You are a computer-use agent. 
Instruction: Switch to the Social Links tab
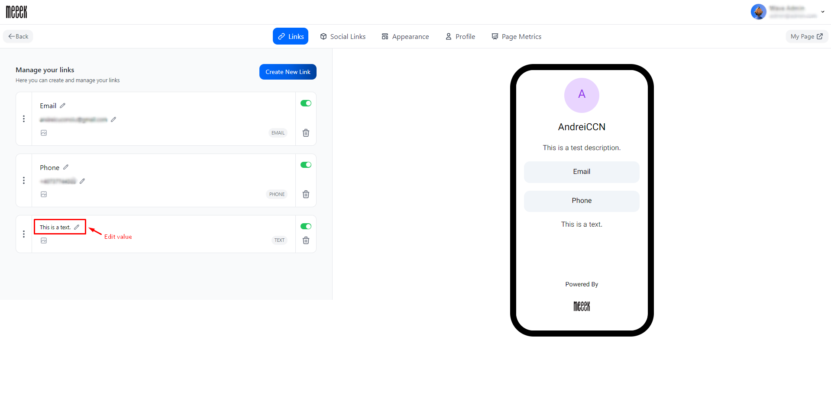pyautogui.click(x=343, y=37)
